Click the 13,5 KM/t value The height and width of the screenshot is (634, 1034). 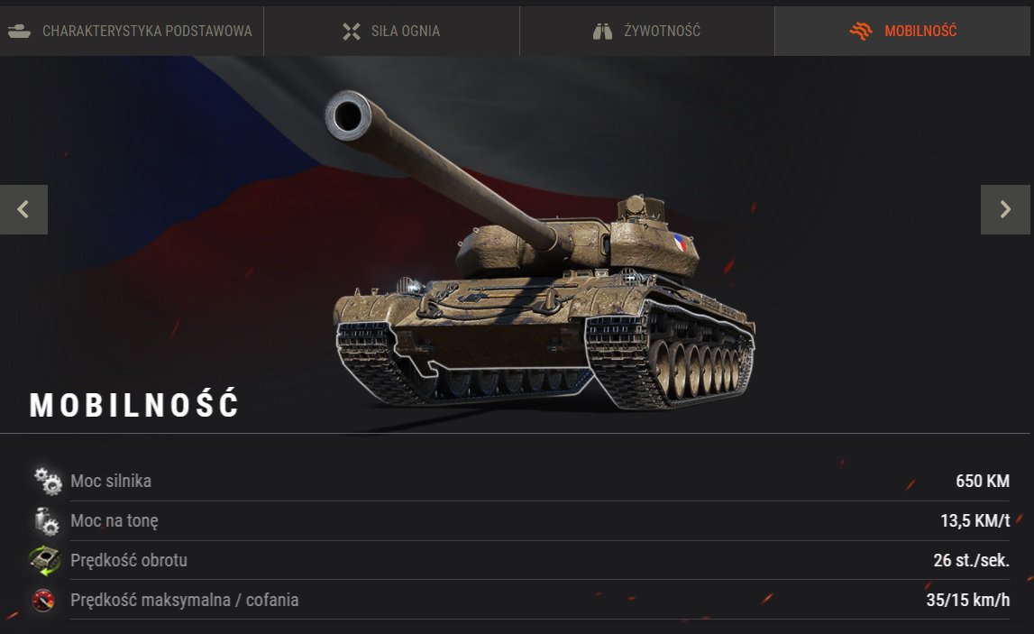pyautogui.click(x=975, y=520)
